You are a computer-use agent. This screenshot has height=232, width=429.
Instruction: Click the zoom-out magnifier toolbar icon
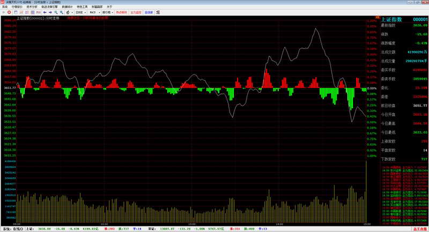pos(62,12)
